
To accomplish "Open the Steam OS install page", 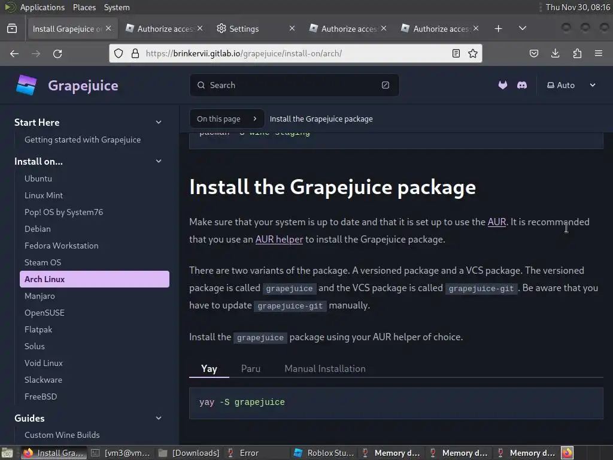I will tap(43, 262).
